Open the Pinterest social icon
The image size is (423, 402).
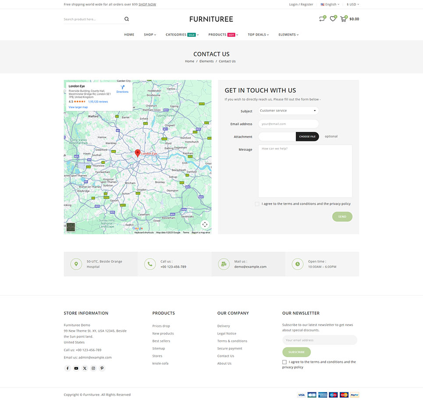[102, 368]
